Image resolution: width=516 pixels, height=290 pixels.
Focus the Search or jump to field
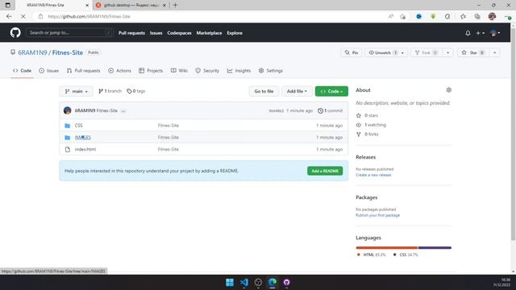coord(69,32)
